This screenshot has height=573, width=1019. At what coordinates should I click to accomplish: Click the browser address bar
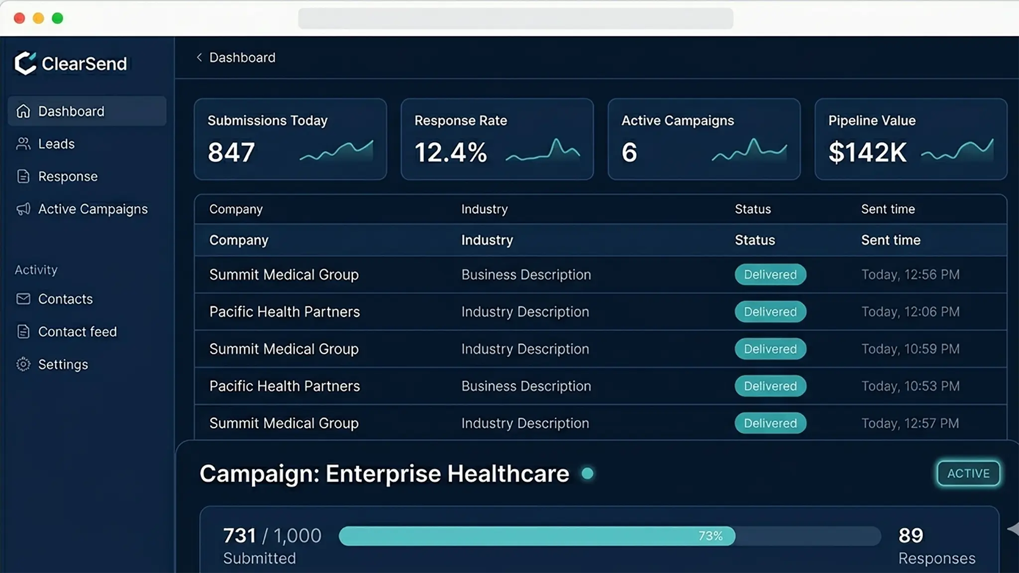pyautogui.click(x=515, y=18)
